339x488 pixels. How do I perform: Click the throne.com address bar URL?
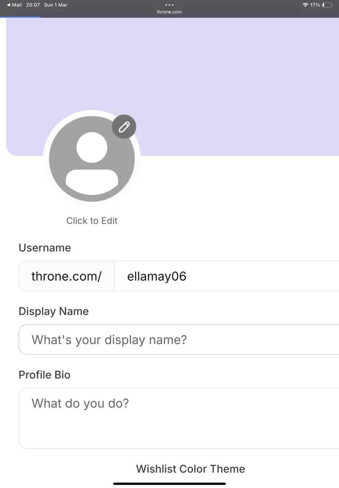[169, 12]
